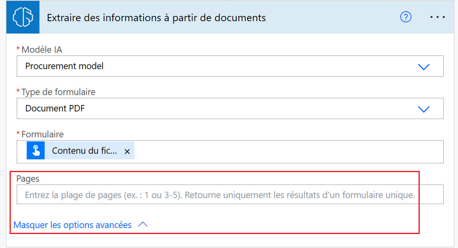
Task: Click the chevron on the Type de formulaire field
Action: 424,108
